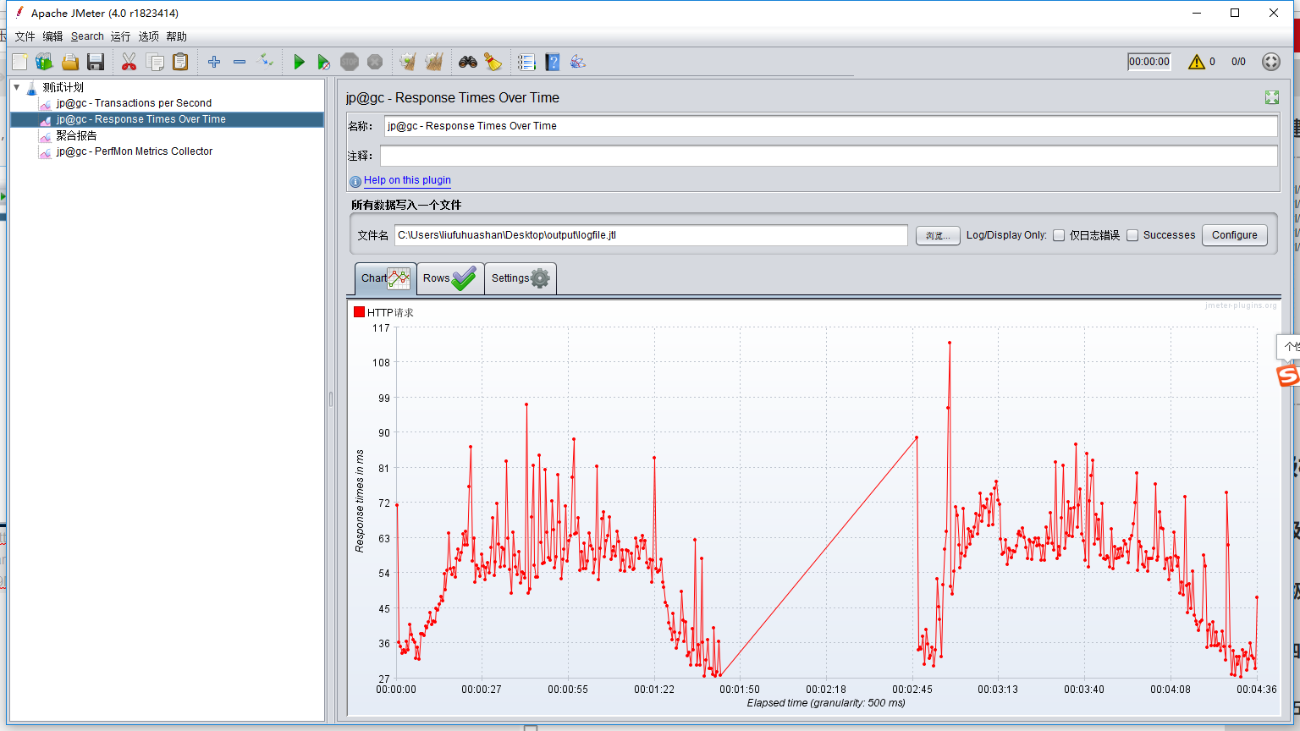The height and width of the screenshot is (731, 1300).
Task: Click the blue info icon beside Help link
Action: (355, 181)
